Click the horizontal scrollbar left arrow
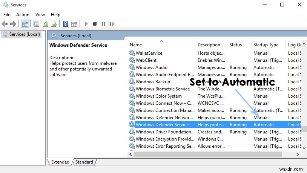This screenshot has height=173, width=307. pyautogui.click(x=130, y=155)
